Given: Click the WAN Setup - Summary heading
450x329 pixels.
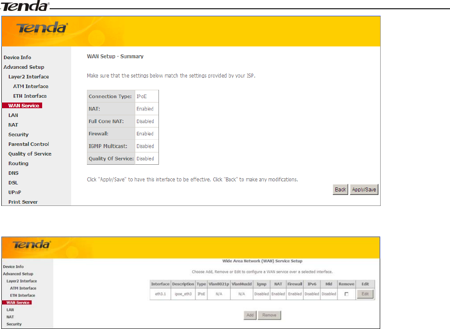Looking at the screenshot, I should [x=115, y=57].
